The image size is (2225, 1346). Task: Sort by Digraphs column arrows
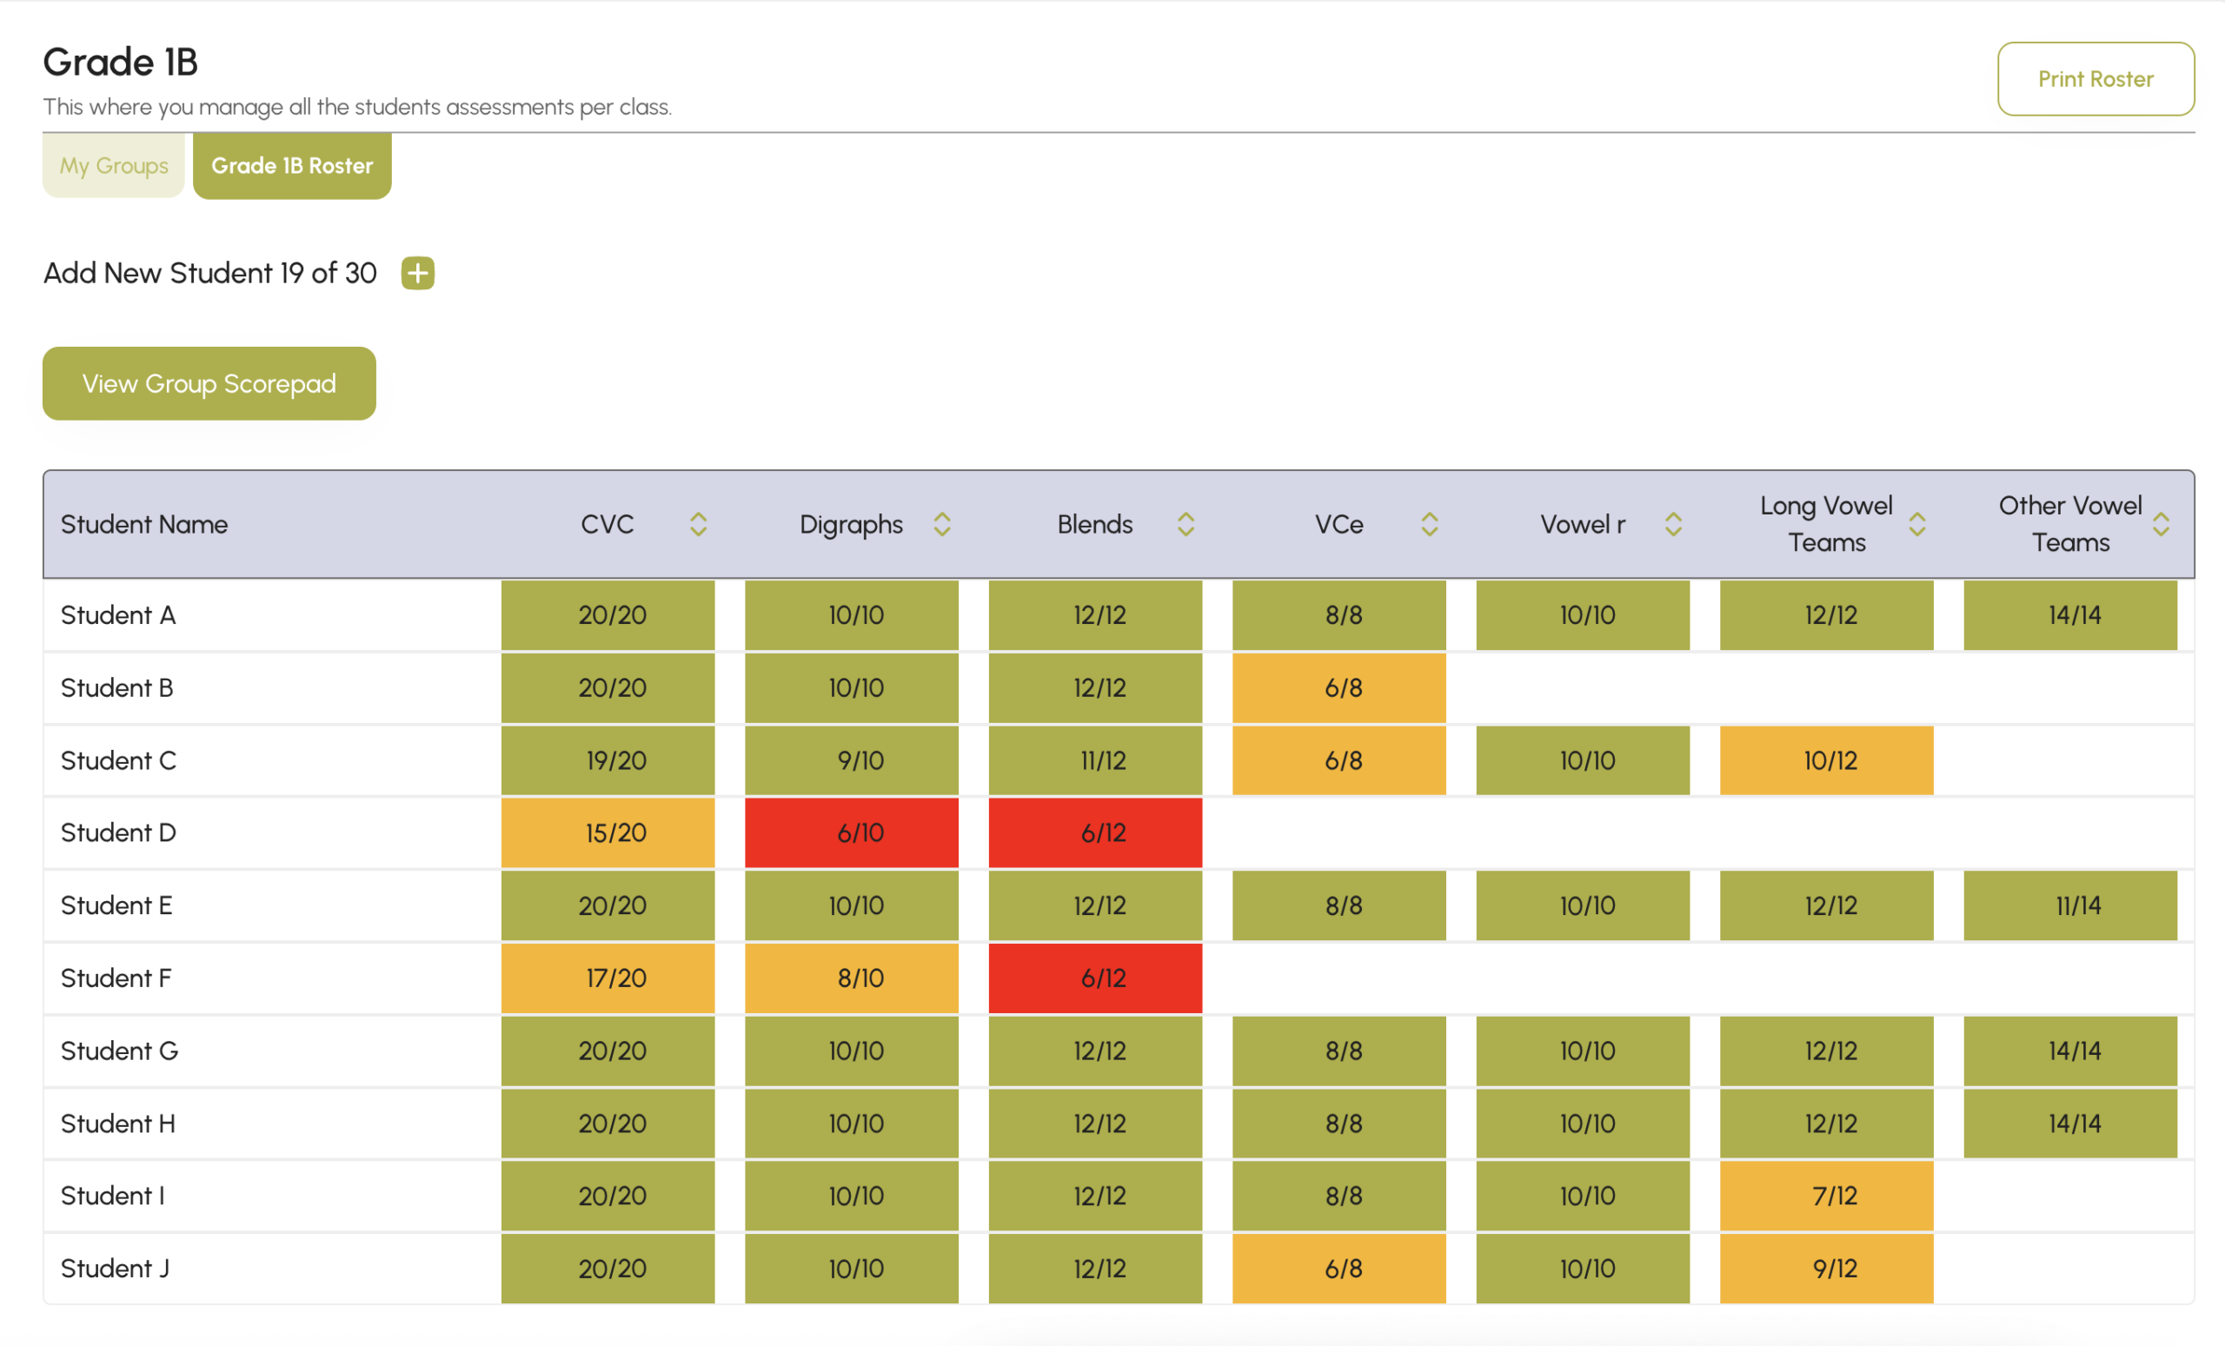pos(942,525)
